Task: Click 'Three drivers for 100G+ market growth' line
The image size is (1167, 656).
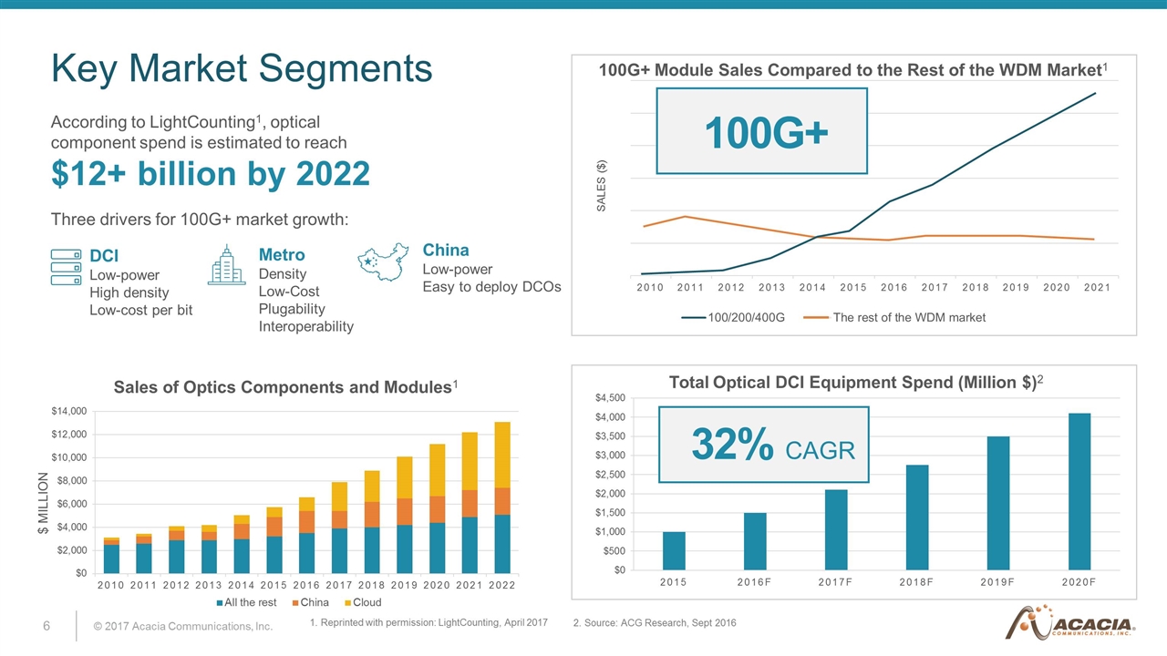Action: (x=201, y=220)
